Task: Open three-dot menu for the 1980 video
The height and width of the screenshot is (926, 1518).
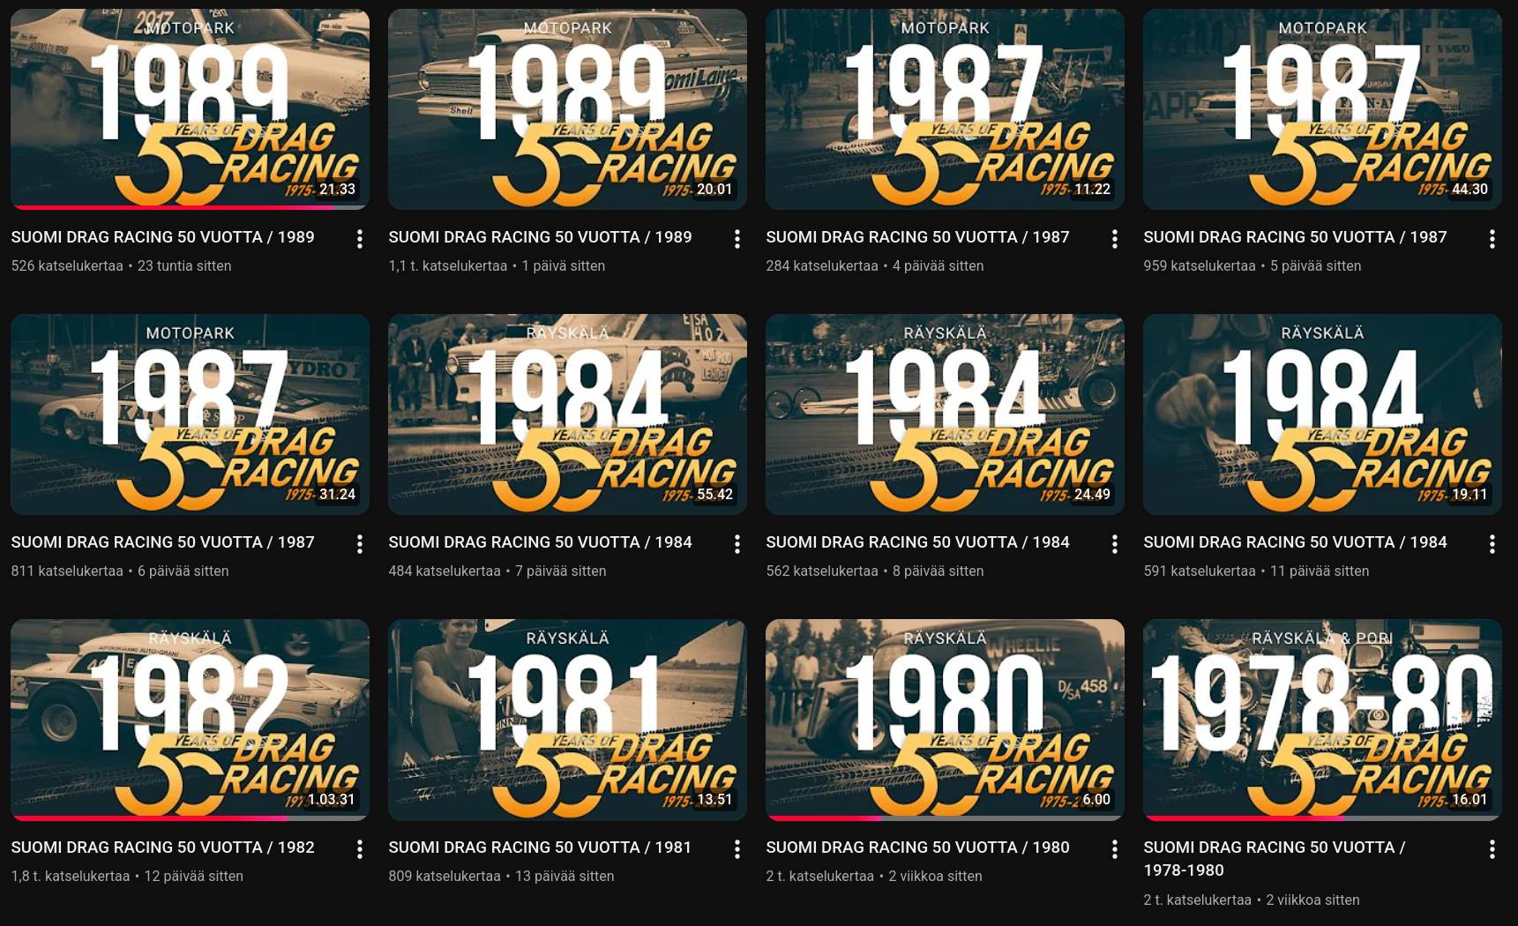Action: coord(1114,849)
